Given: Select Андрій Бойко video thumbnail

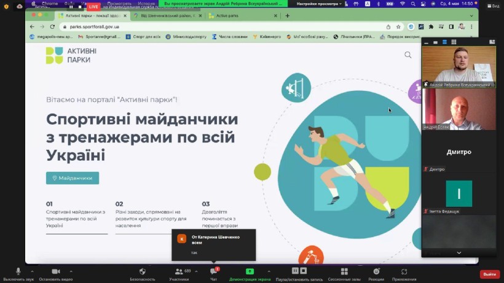Looking at the screenshot, I should 459,109.
